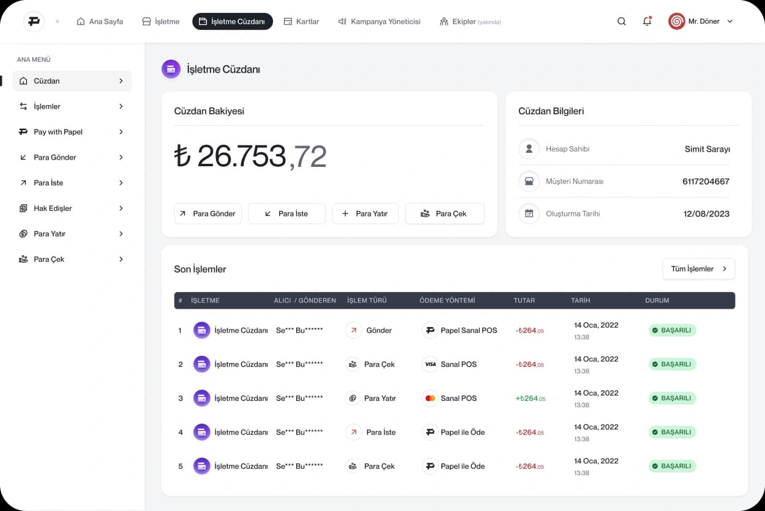Image resolution: width=765 pixels, height=511 pixels.
Task: Expand the Mr. Döner account dropdown
Action: [x=730, y=21]
